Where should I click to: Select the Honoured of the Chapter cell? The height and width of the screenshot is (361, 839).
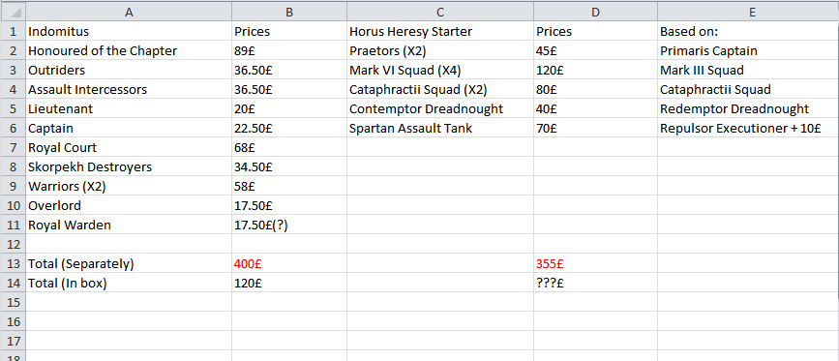[x=129, y=50]
